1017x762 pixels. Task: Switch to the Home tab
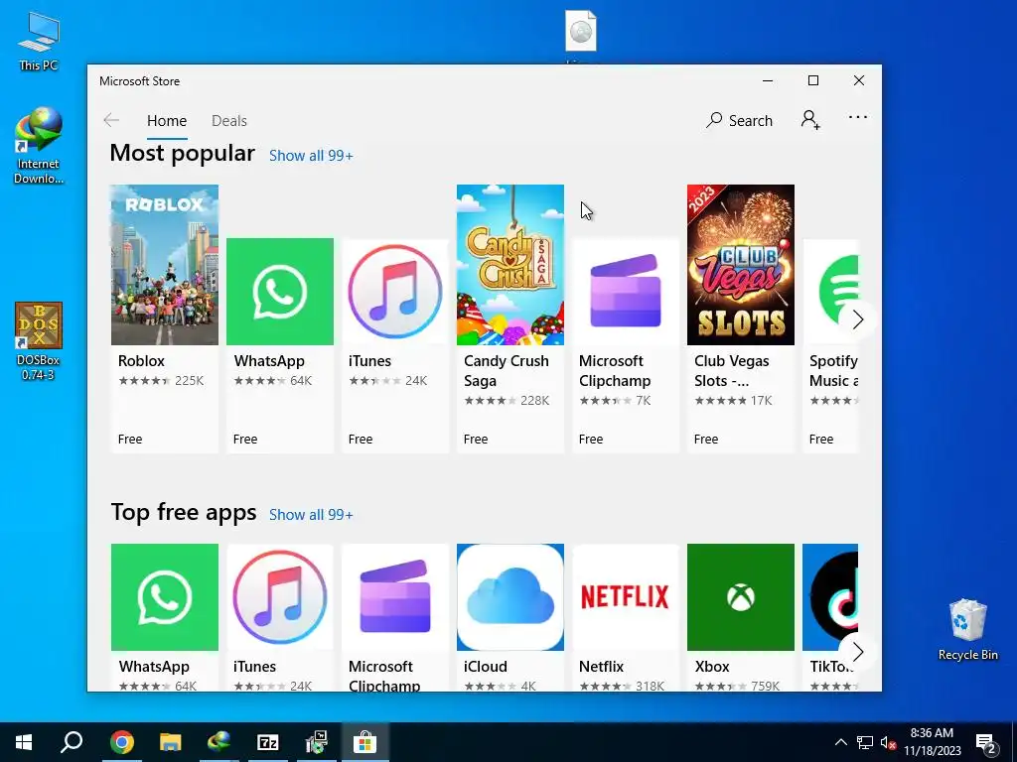point(167,120)
